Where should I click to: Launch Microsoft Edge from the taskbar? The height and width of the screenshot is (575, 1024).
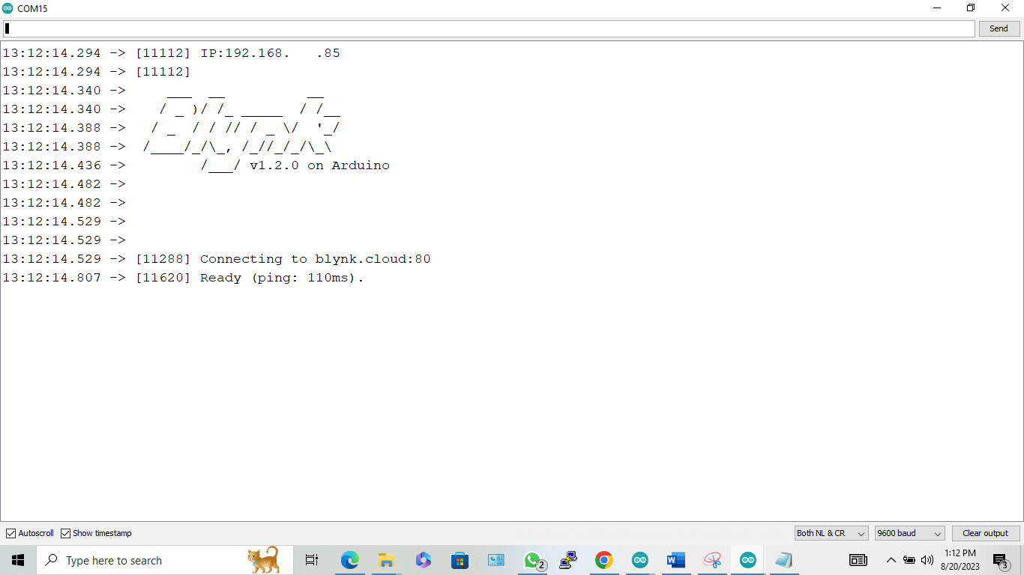(x=349, y=560)
